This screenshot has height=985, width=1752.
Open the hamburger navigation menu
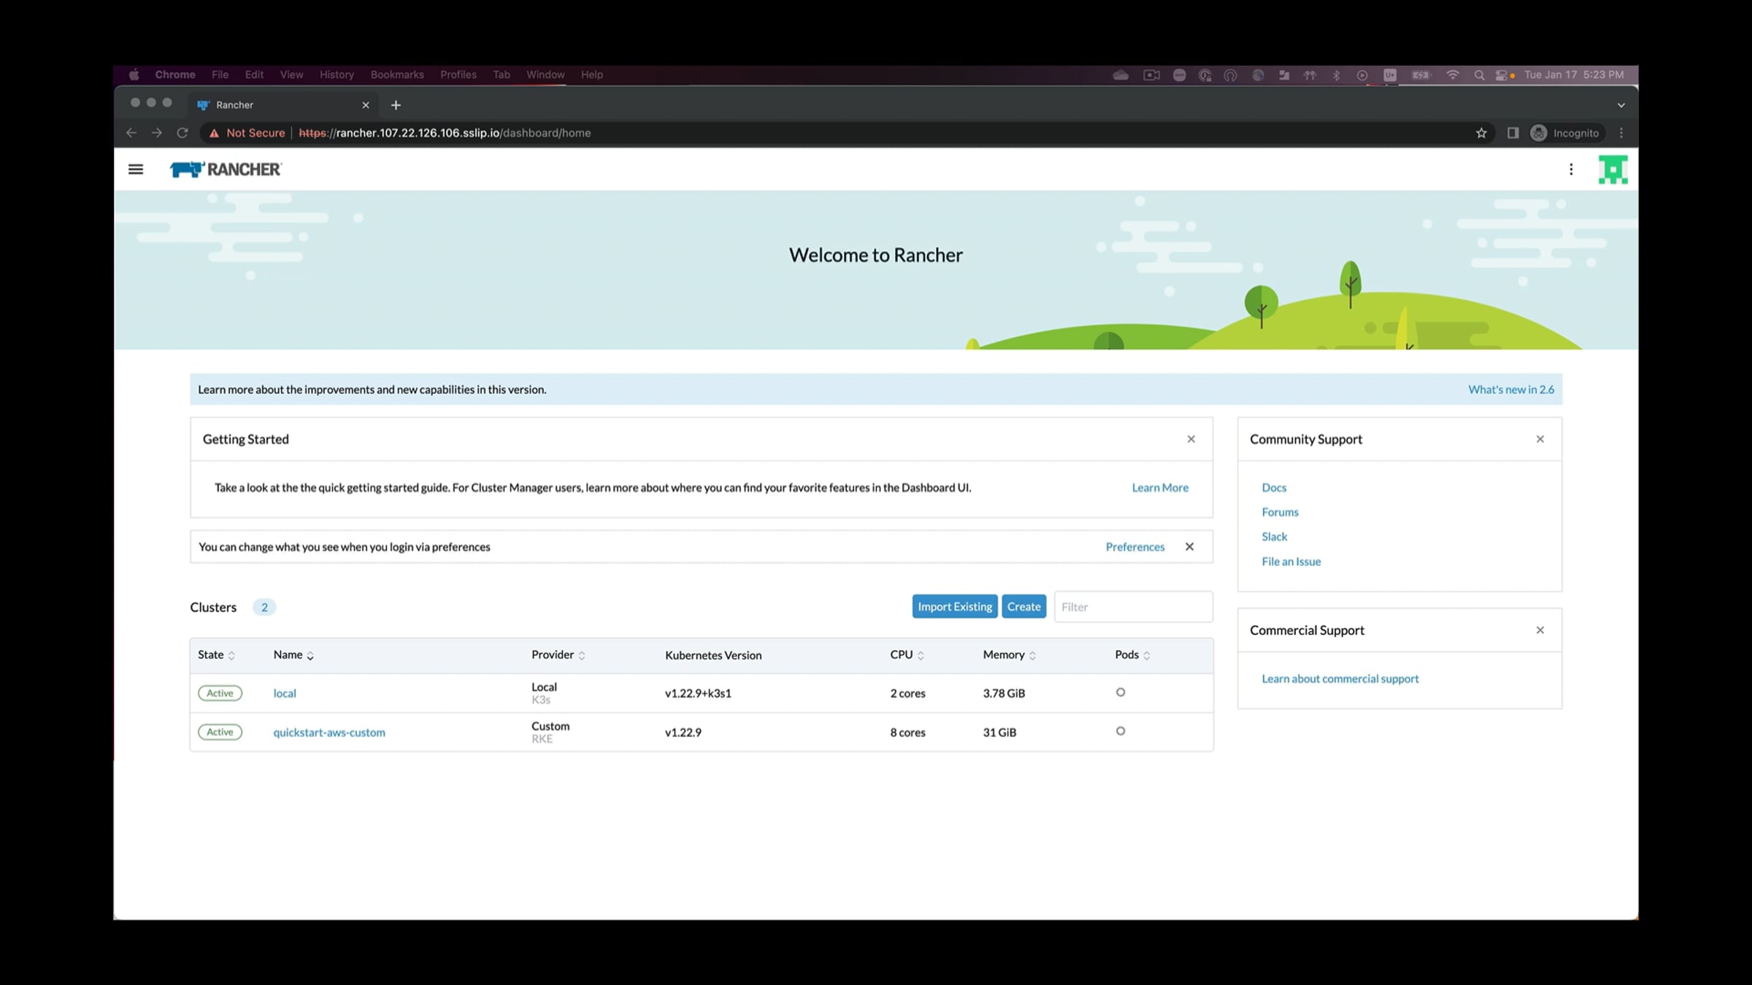[136, 169]
